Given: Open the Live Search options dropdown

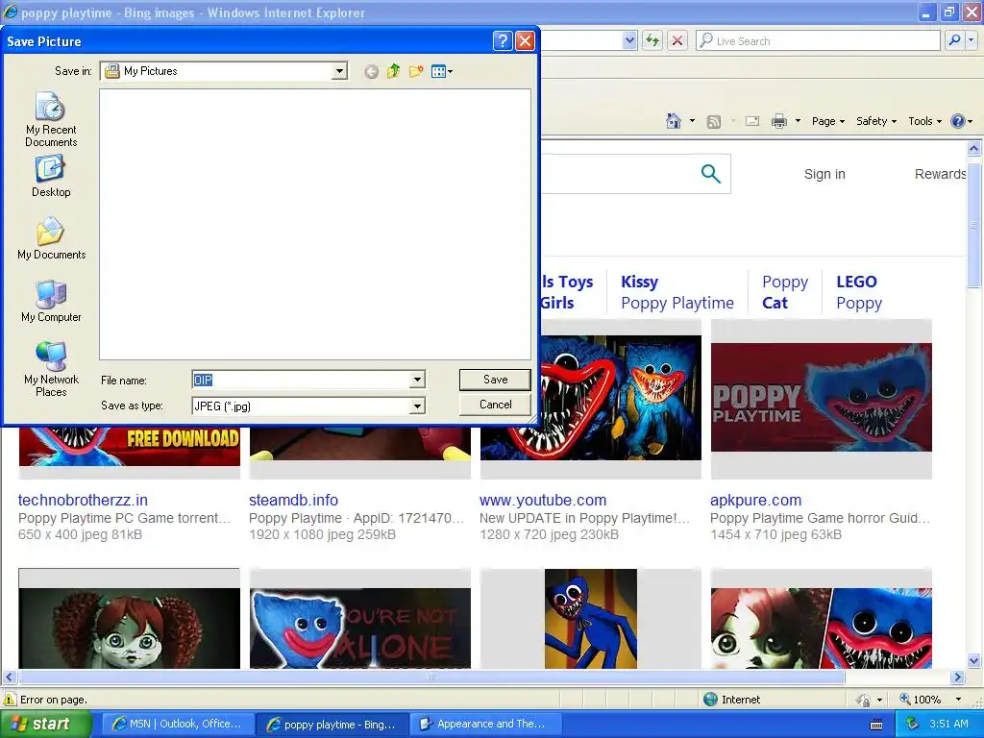Looking at the screenshot, I should pyautogui.click(x=971, y=40).
